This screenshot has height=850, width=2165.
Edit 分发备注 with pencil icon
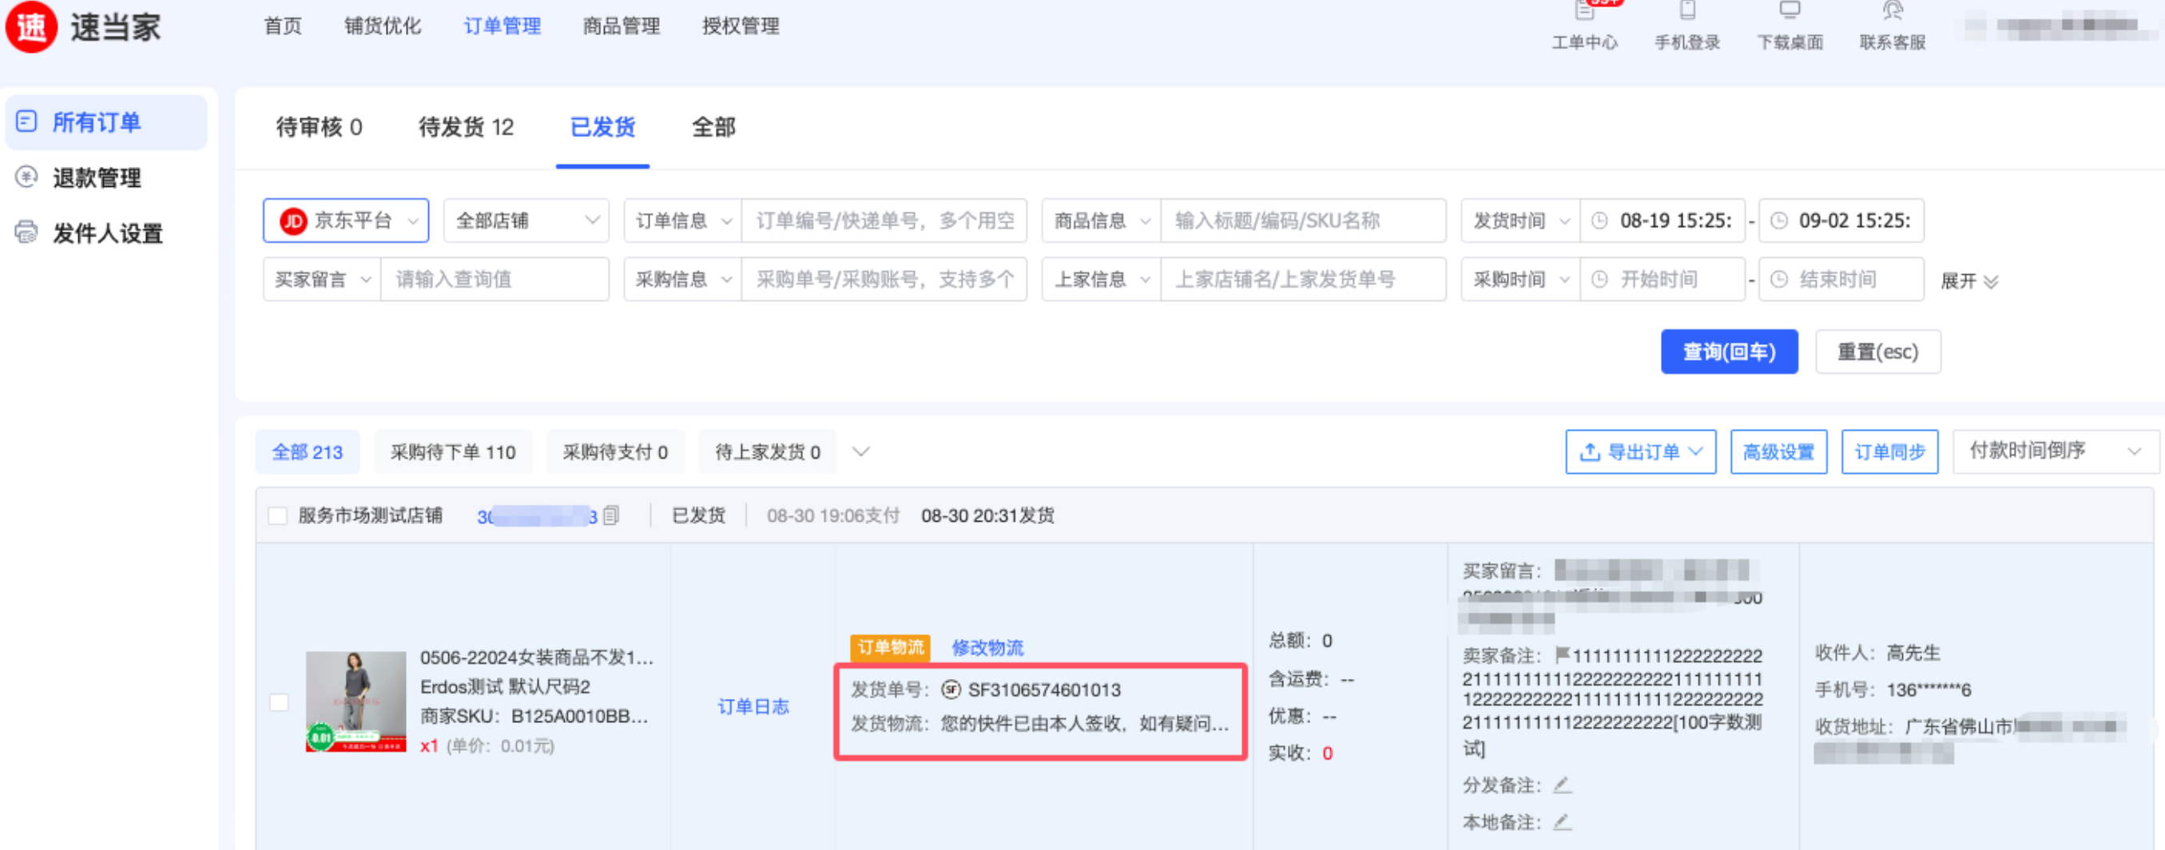(1562, 785)
